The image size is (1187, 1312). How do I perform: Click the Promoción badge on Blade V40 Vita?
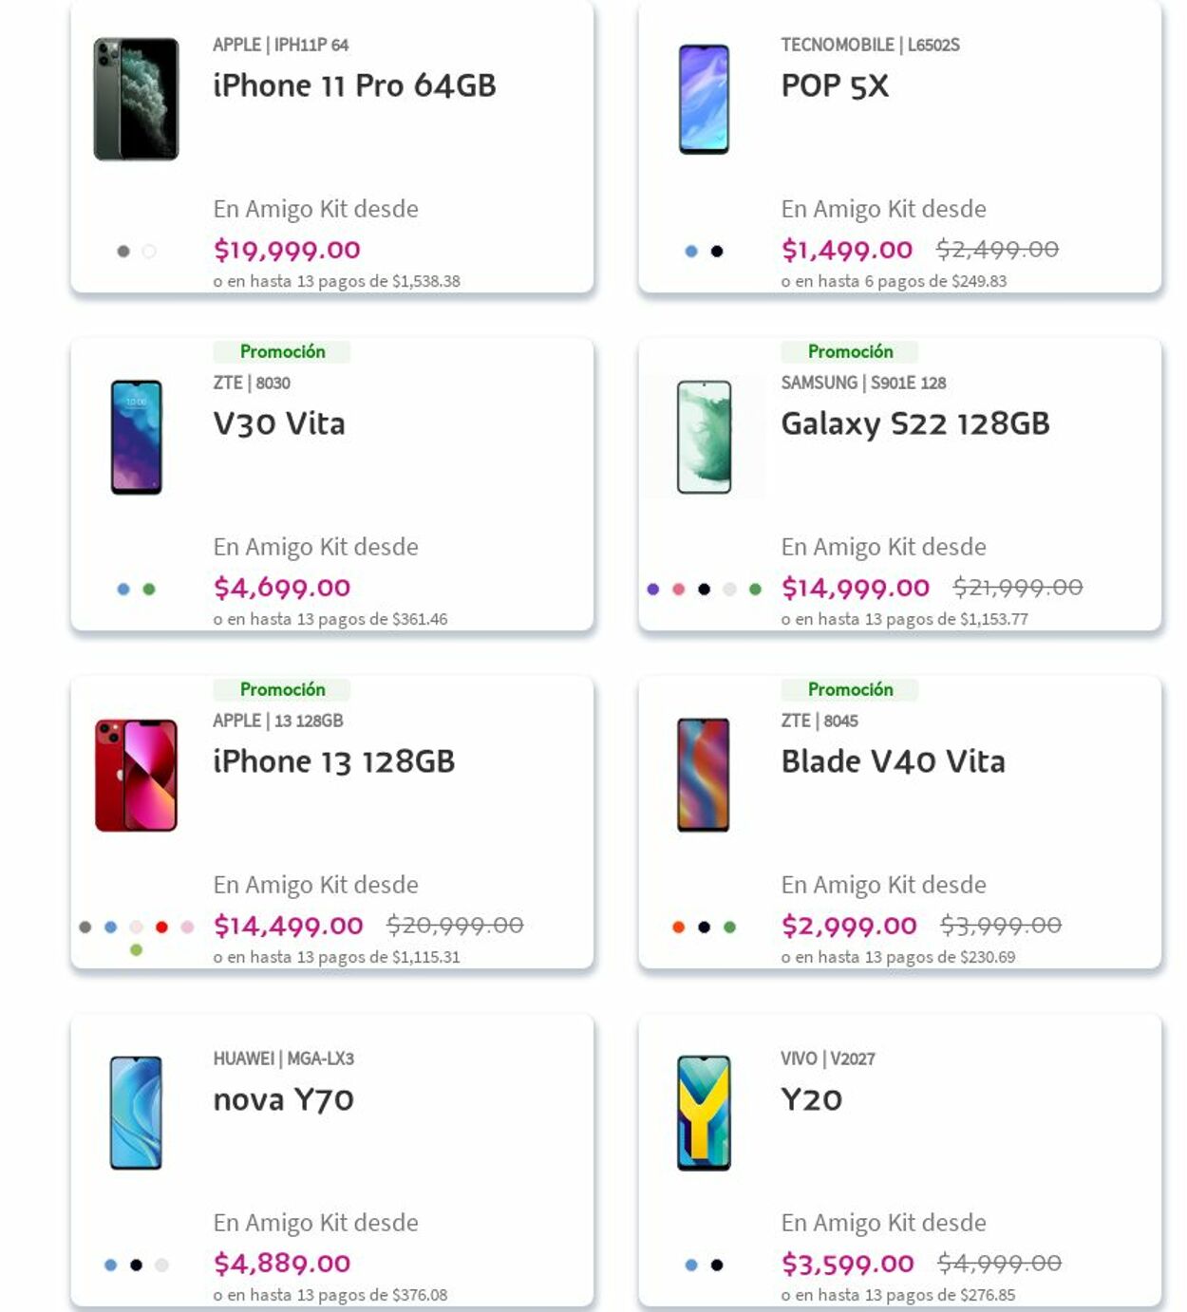click(x=850, y=690)
